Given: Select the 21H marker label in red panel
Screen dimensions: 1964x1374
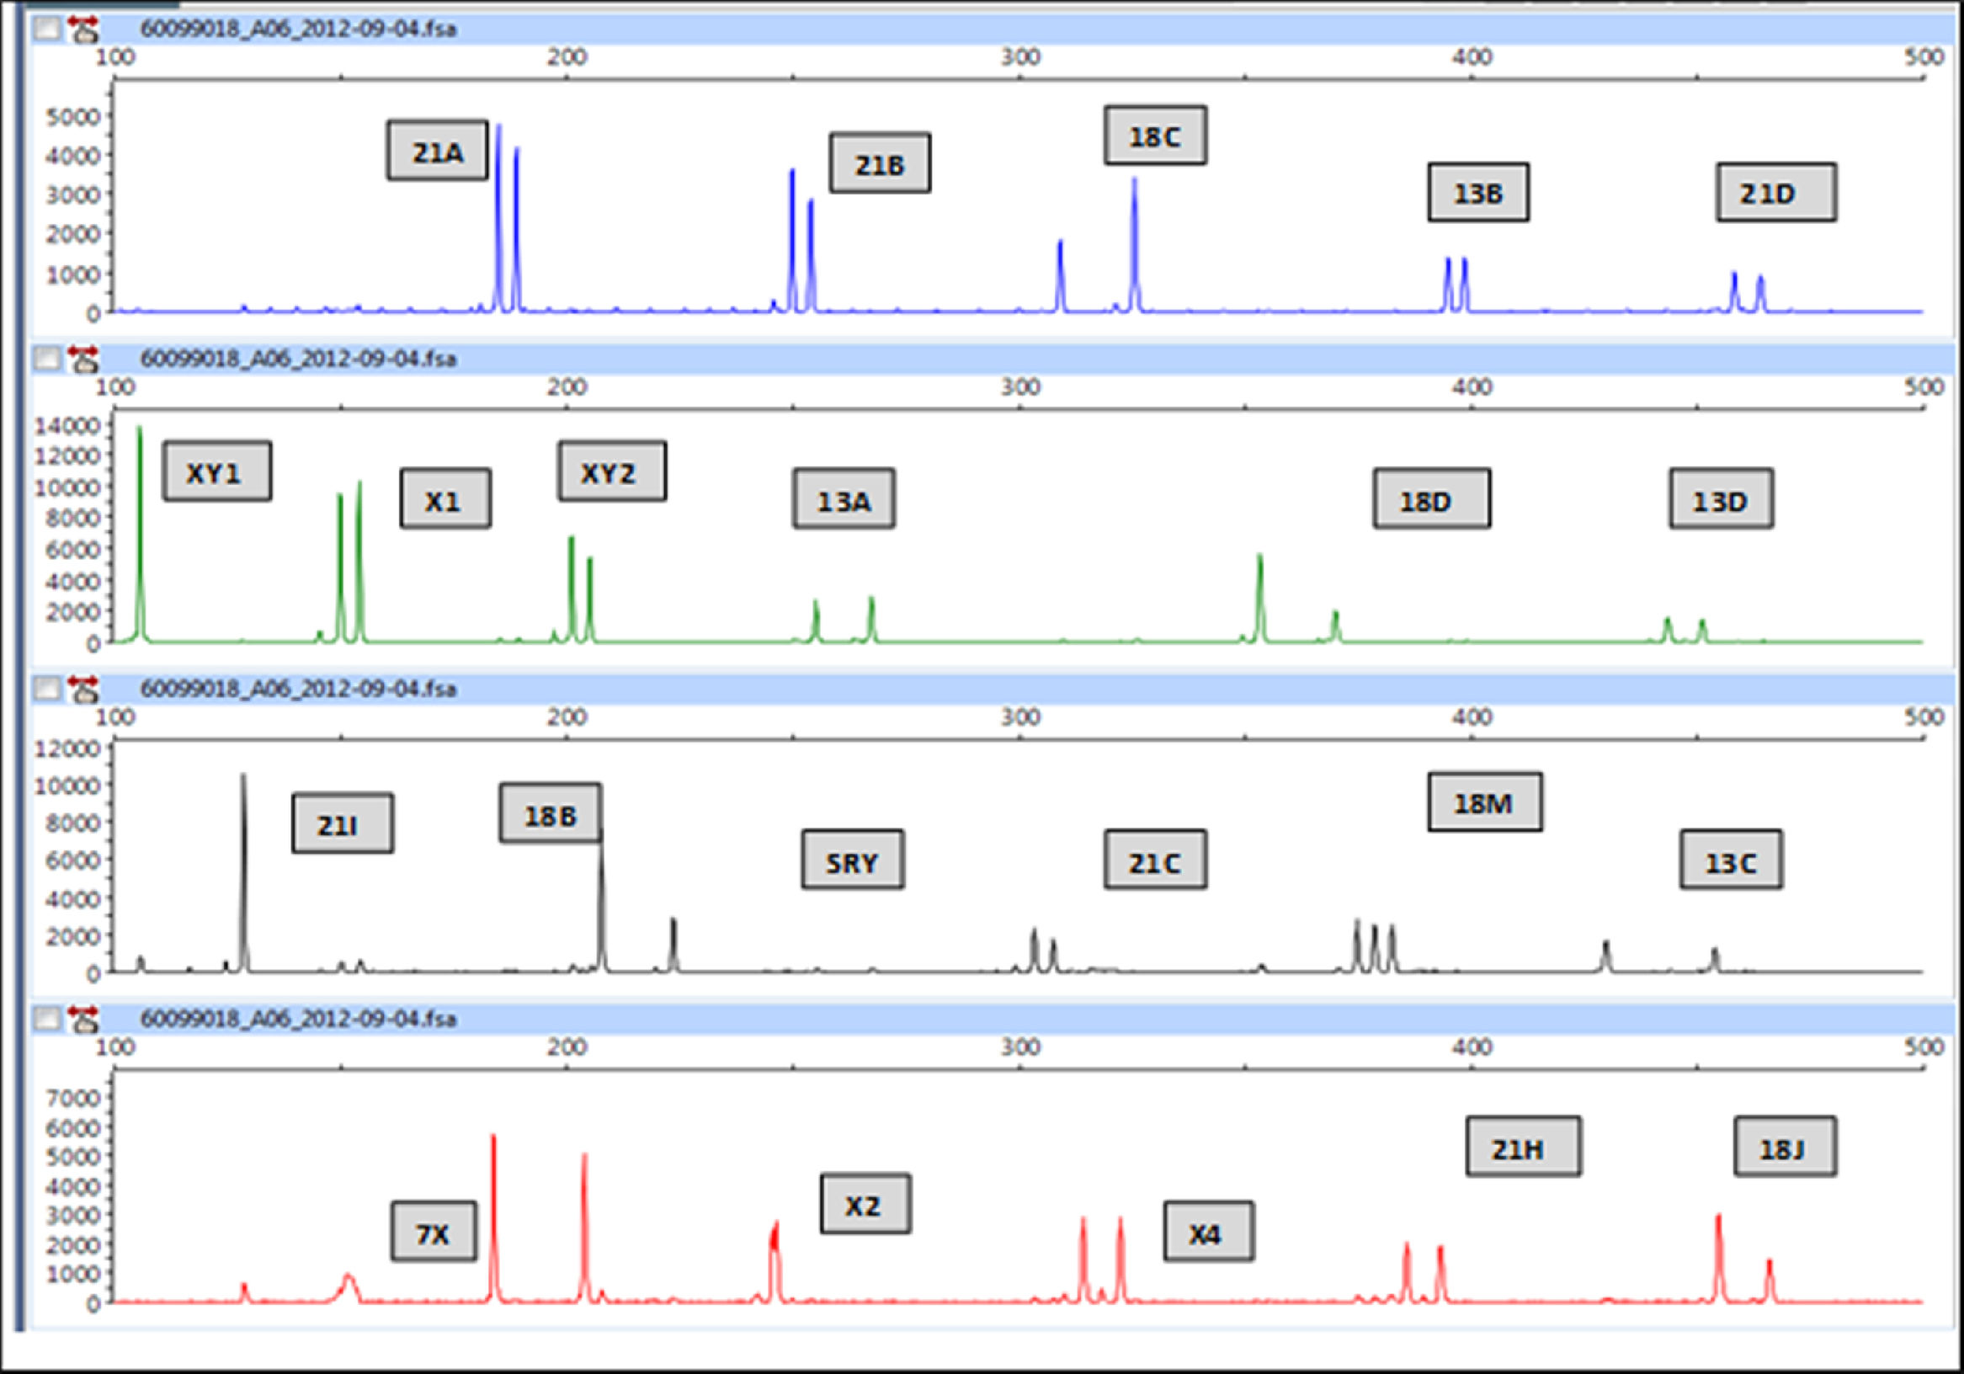Looking at the screenshot, I should [x=1523, y=1147].
